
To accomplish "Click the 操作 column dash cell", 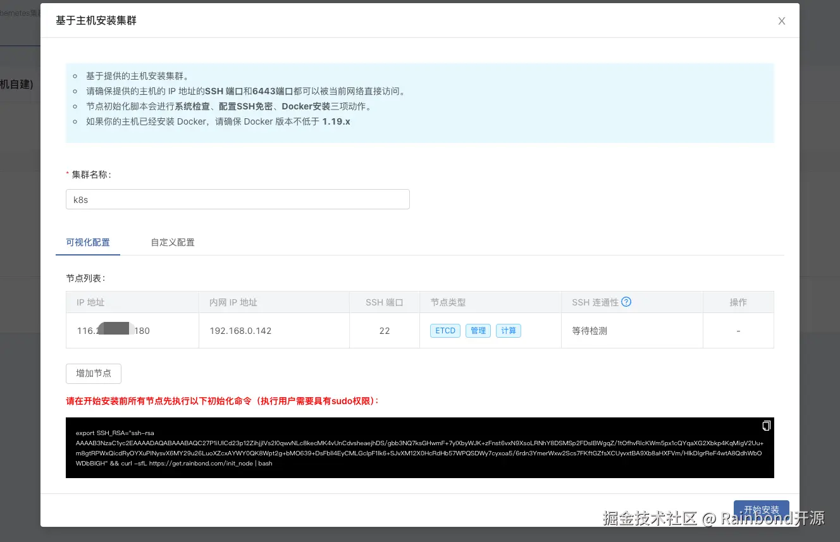I will [x=738, y=330].
